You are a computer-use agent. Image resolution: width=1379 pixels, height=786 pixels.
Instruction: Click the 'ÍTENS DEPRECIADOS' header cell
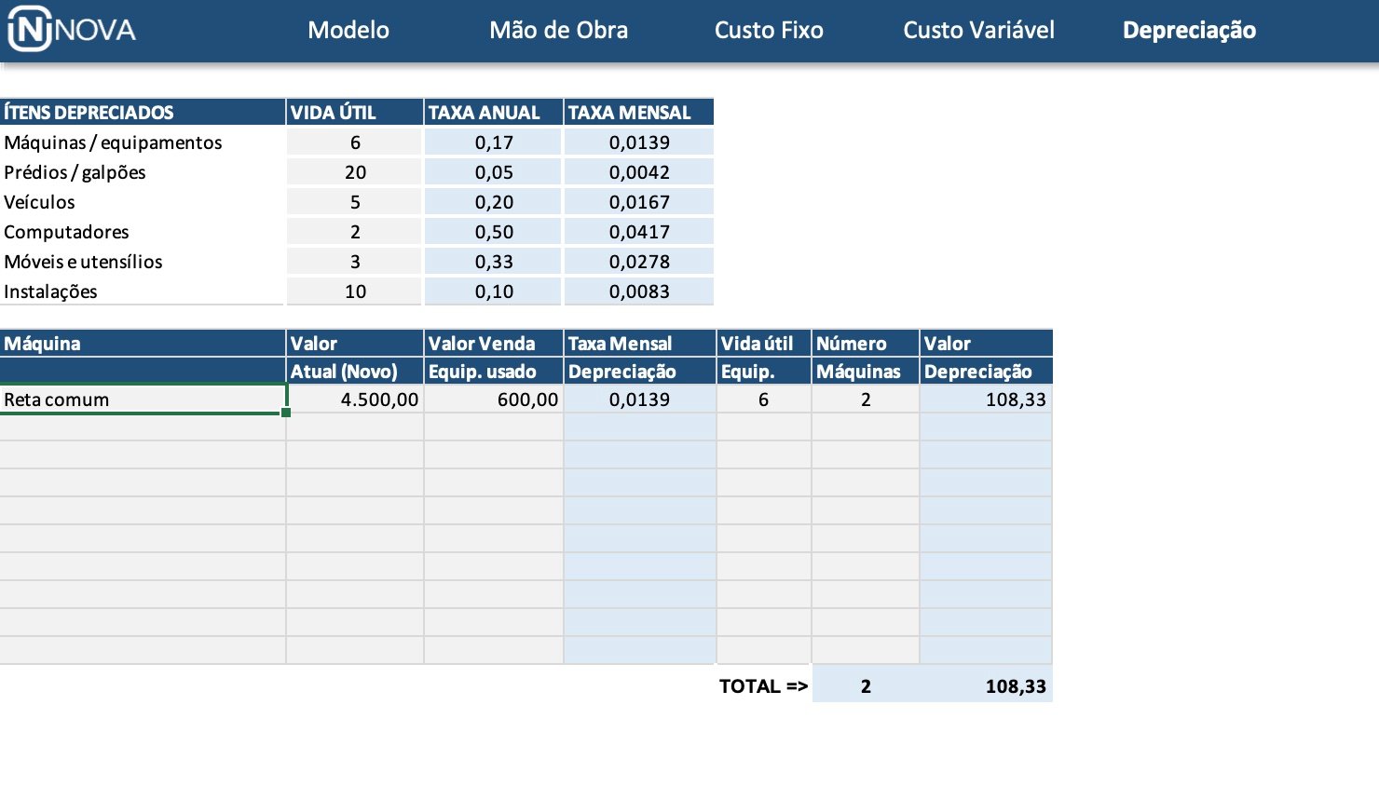click(x=143, y=112)
